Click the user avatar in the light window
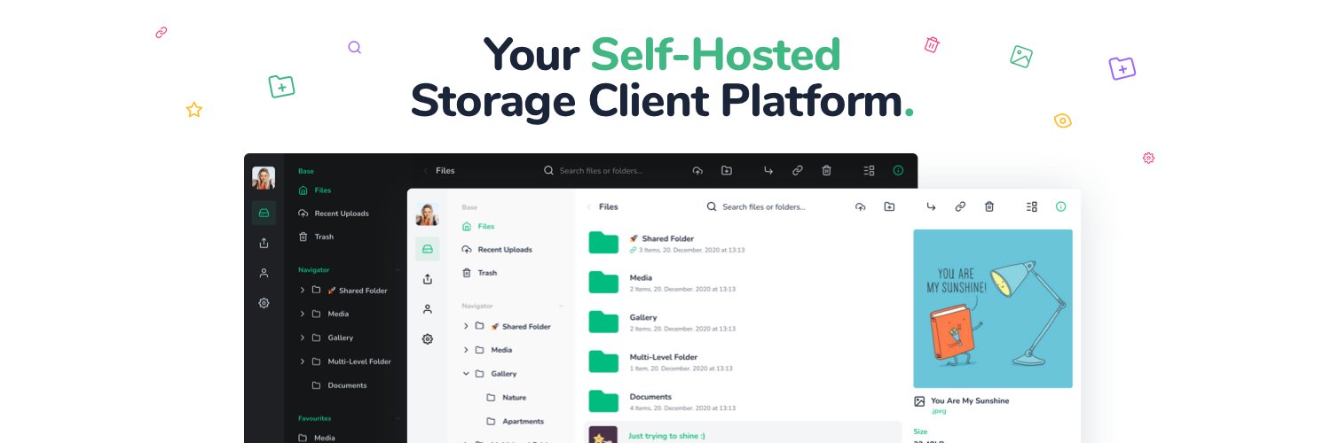This screenshot has width=1331, height=443. 428,214
